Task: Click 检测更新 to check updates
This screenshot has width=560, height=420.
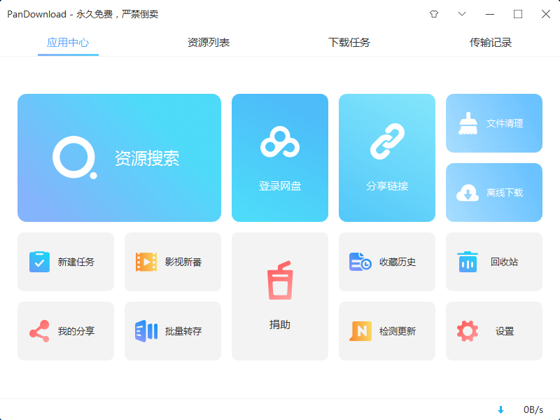Action: (x=387, y=331)
